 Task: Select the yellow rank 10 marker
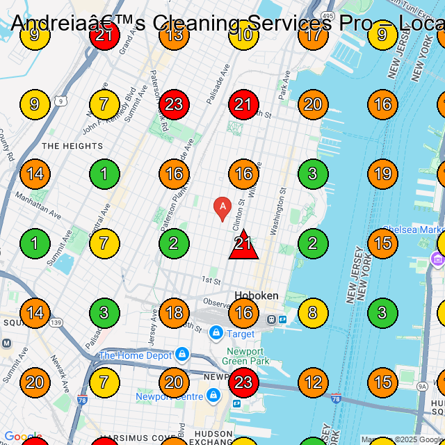click(243, 35)
